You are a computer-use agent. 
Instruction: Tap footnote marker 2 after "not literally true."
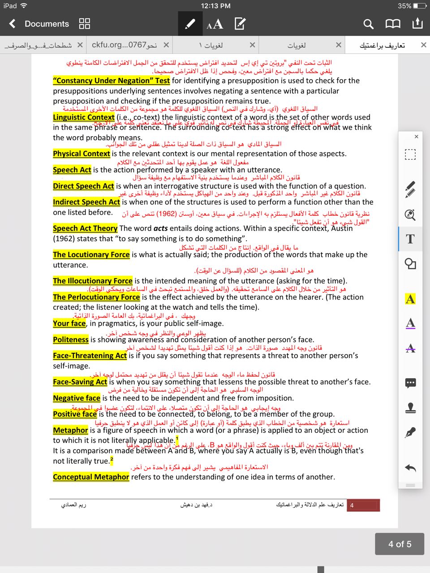(x=112, y=460)
